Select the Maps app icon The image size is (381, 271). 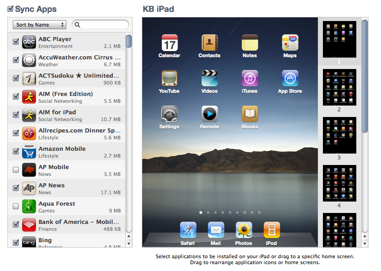click(x=290, y=43)
